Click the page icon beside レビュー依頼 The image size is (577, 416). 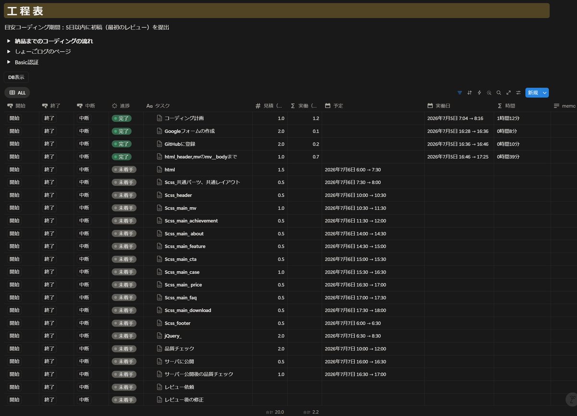(x=160, y=387)
